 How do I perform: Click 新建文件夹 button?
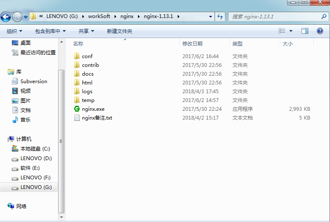(x=119, y=31)
